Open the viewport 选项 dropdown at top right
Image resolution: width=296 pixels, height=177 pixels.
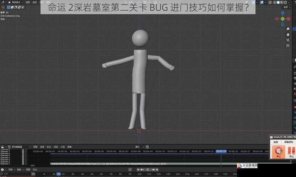(x=287, y=7)
